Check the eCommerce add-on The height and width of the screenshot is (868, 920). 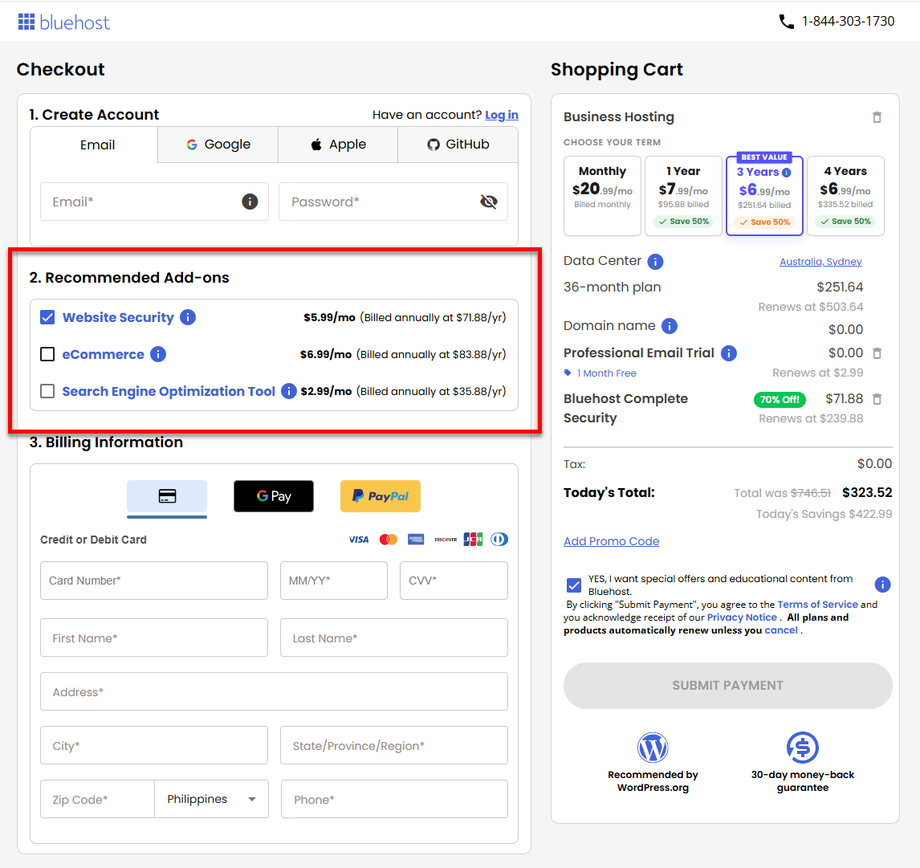pyautogui.click(x=47, y=354)
